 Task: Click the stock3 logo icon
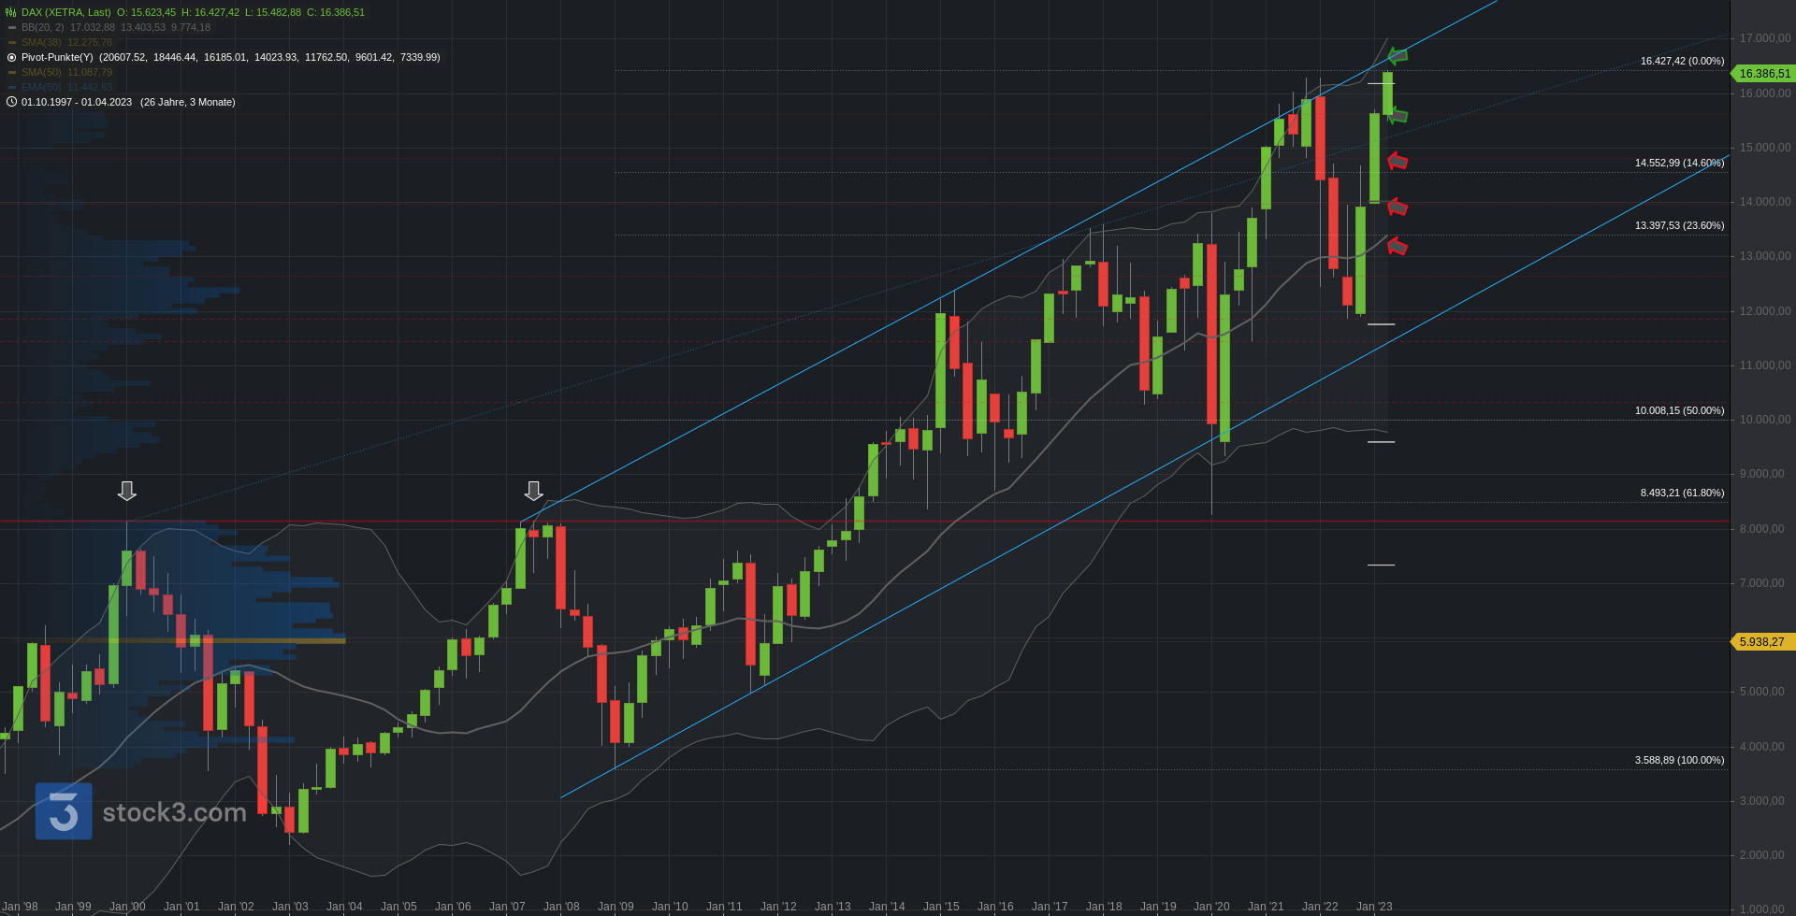click(x=64, y=811)
